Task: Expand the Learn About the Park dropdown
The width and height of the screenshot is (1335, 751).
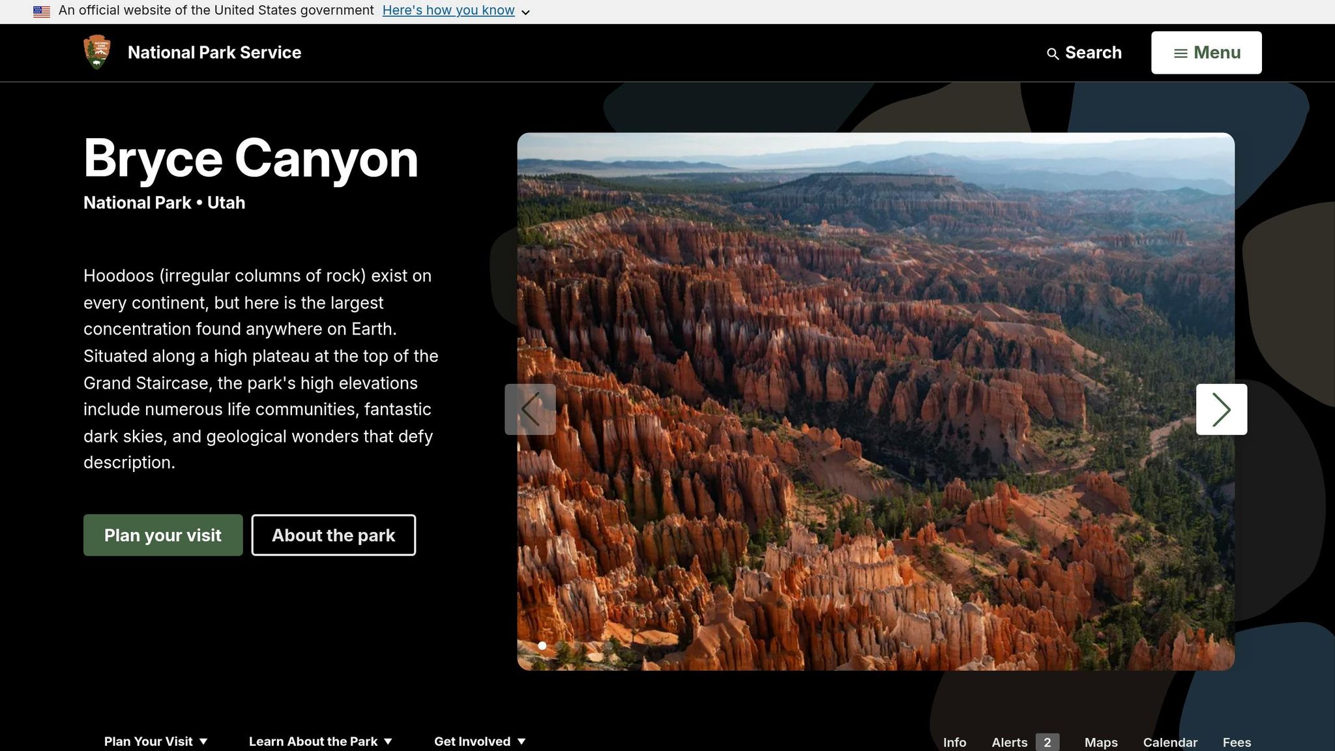Action: coord(320,741)
